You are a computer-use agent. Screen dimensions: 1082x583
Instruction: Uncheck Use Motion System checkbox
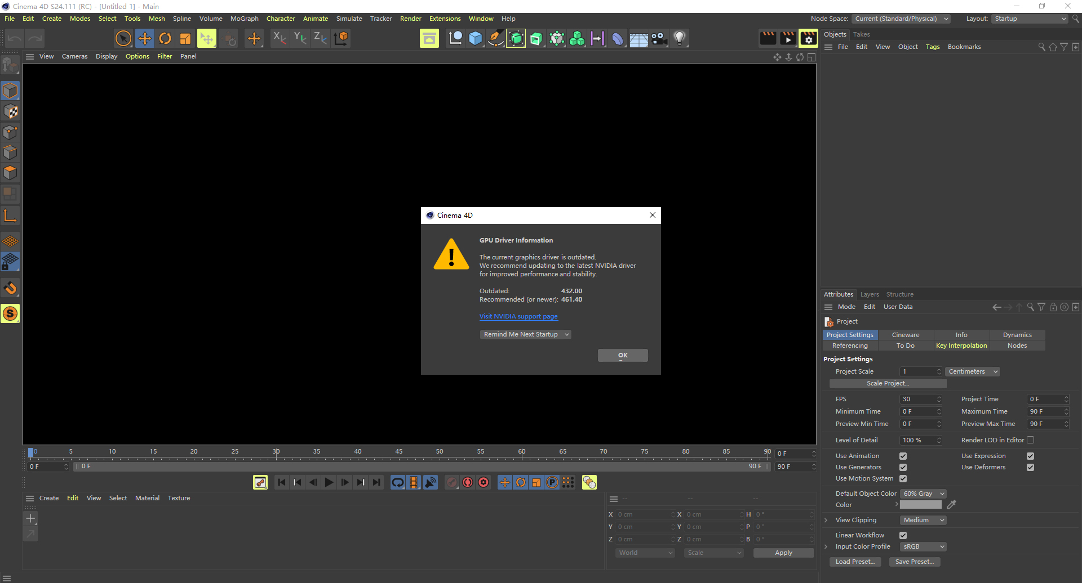point(903,478)
